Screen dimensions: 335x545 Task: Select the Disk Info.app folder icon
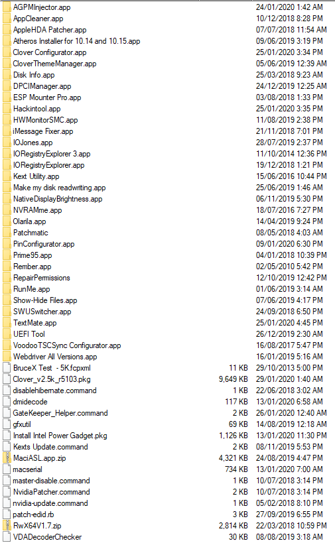(x=7, y=75)
